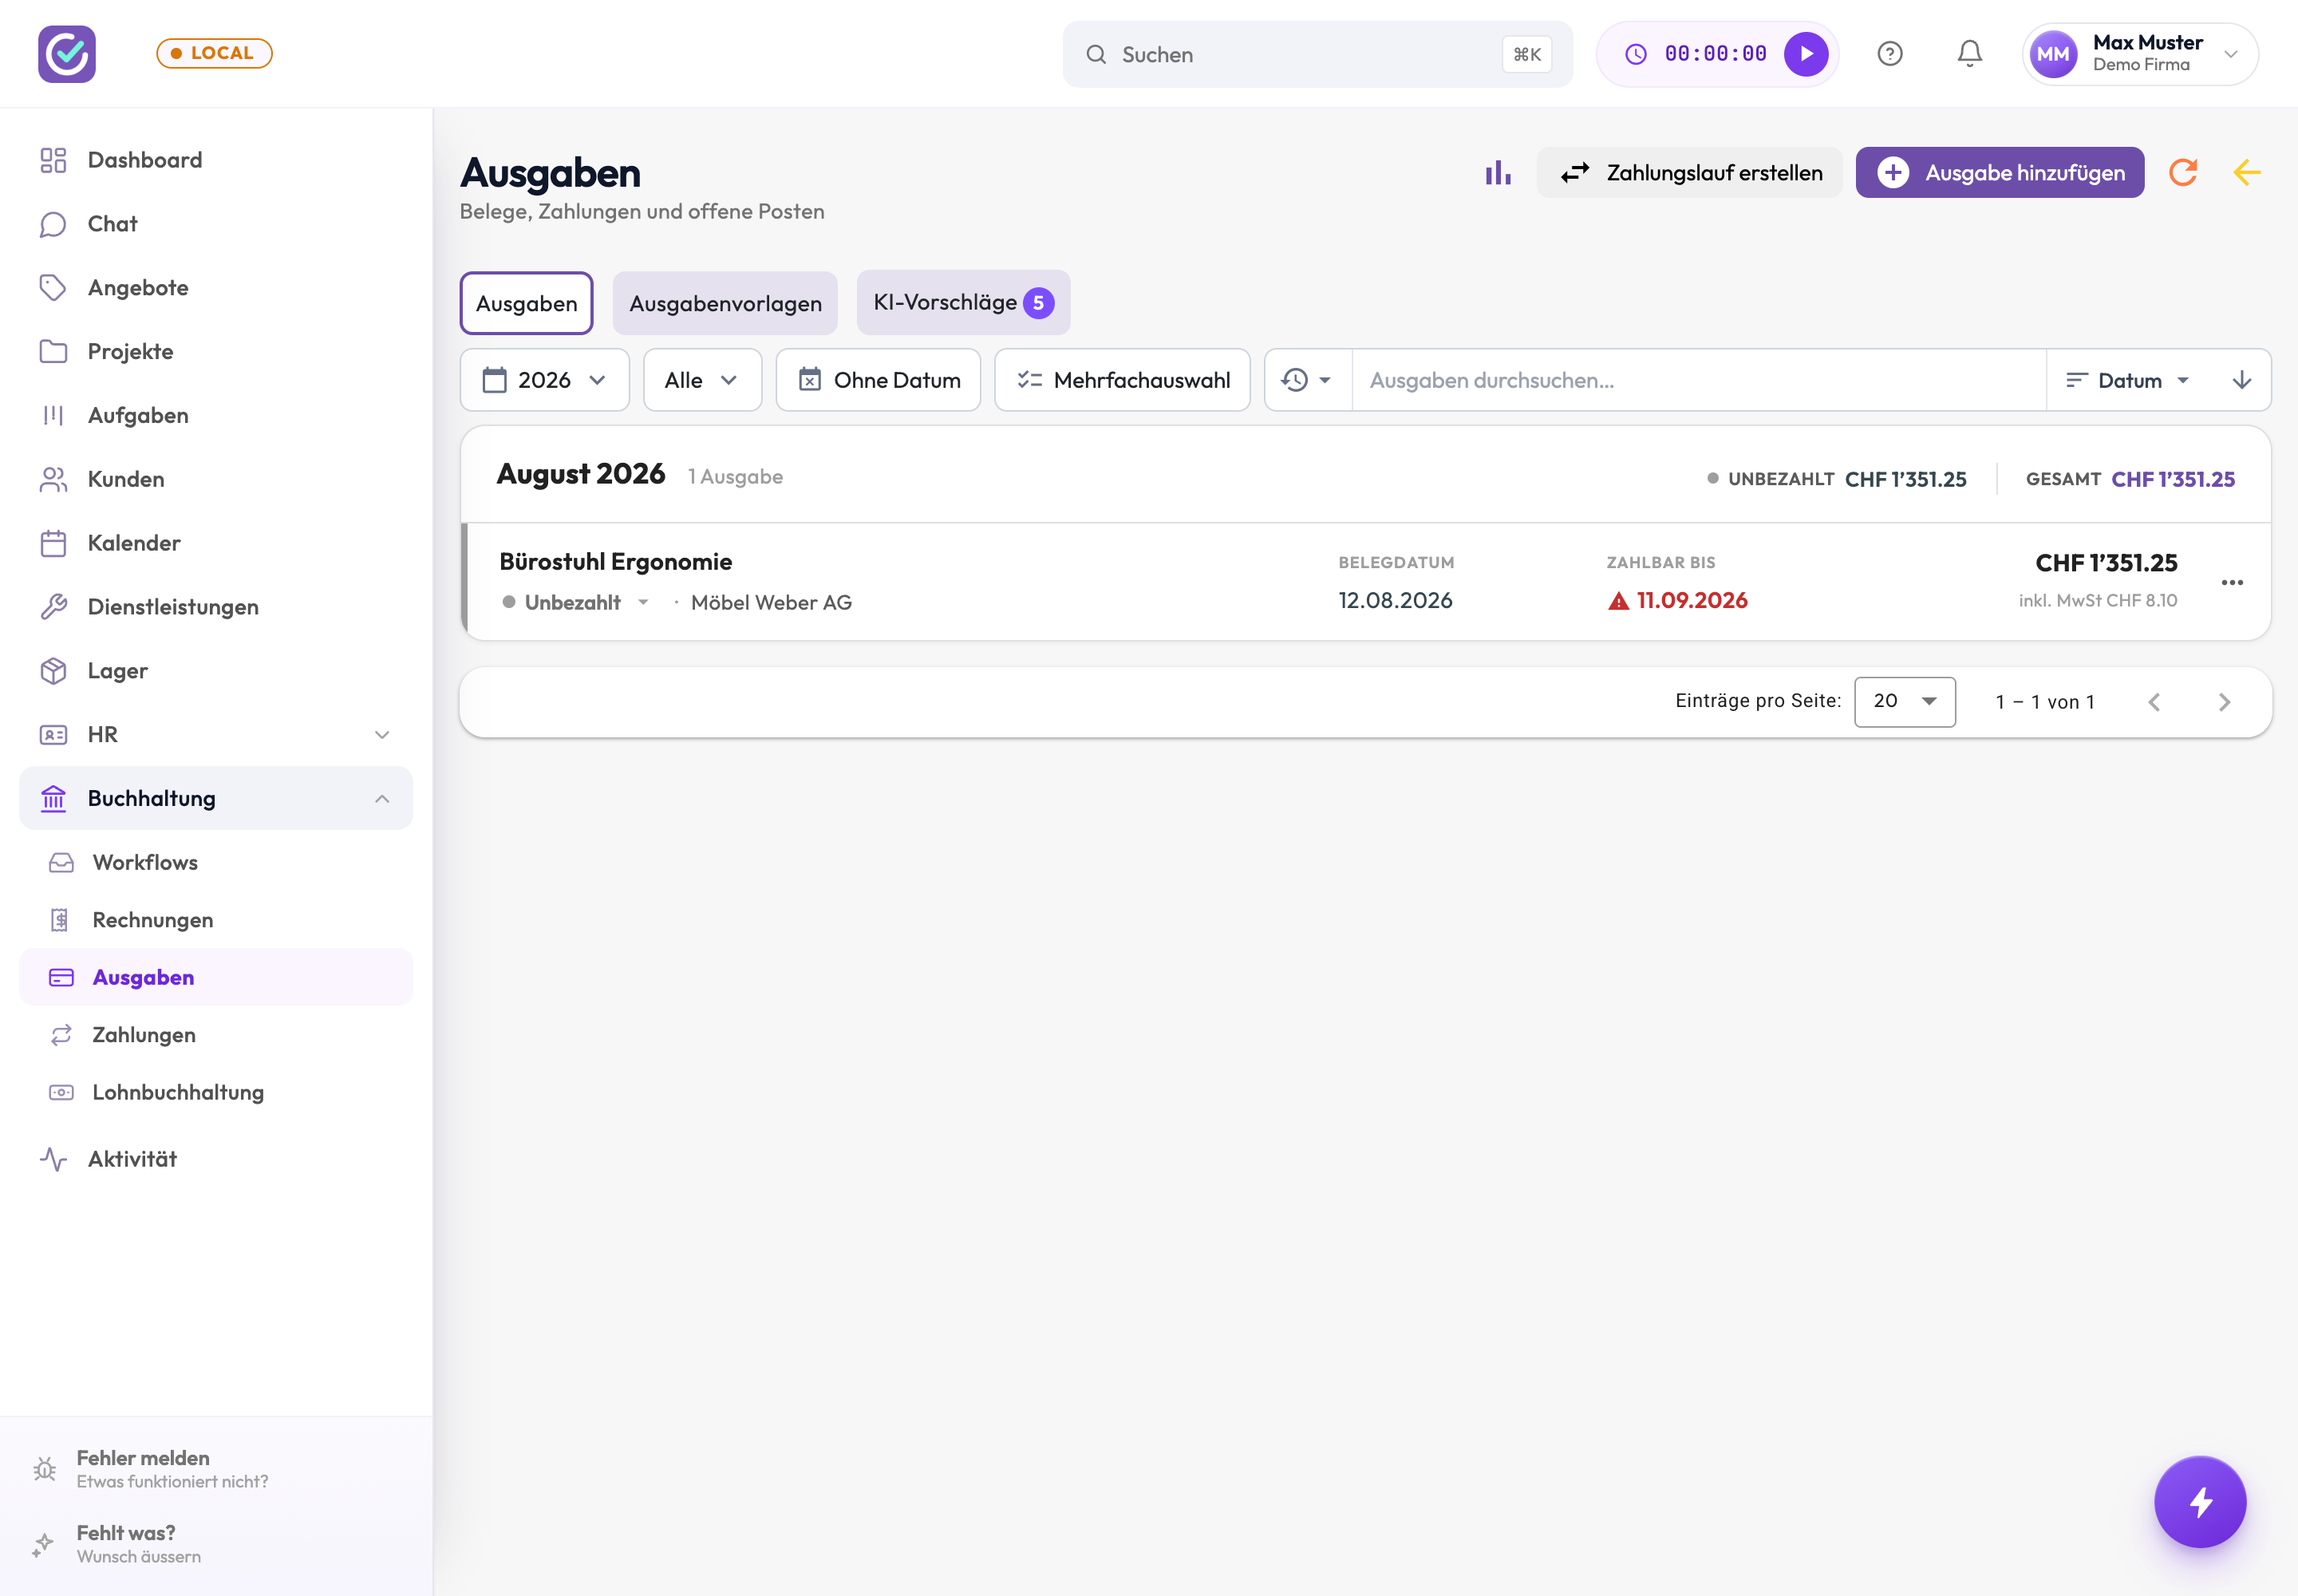Click the app logo checkmark icon
2298x1596 pixels.
67,54
